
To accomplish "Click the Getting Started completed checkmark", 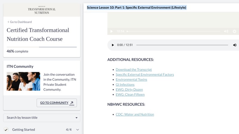I will (6, 130).
